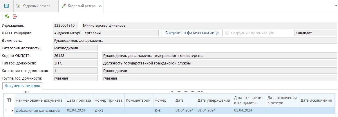Viewport: 338px width, 117px height.
Task: Click the row indicator arrow in first row
Action: [12, 111]
